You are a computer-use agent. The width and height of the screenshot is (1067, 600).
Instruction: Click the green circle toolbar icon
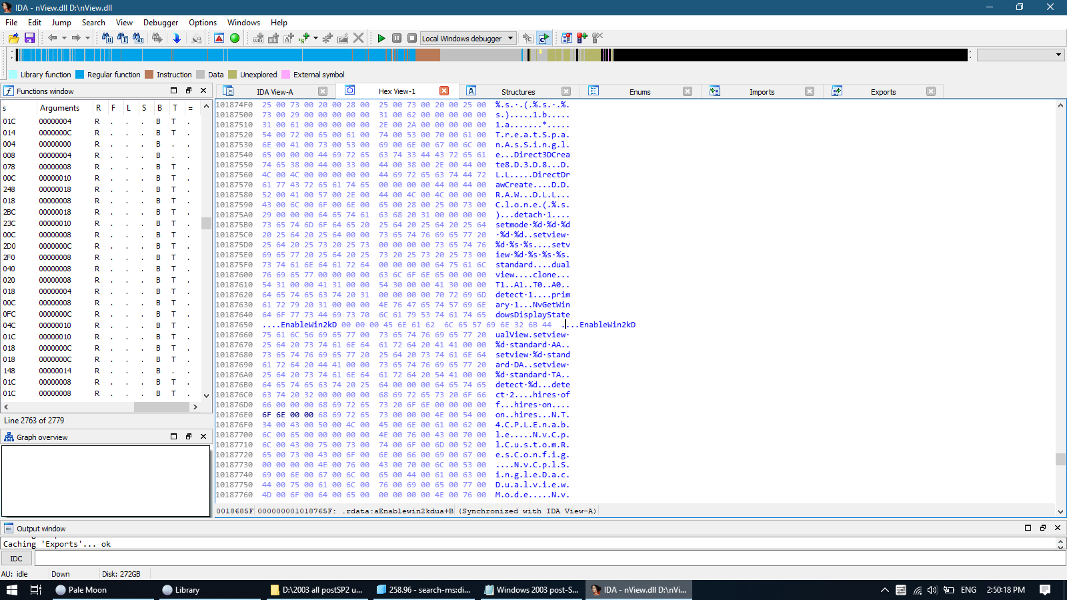pos(235,38)
